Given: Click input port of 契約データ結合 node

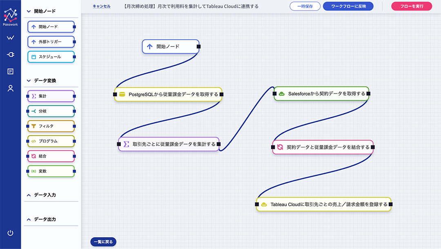Looking at the screenshot, I should click(273, 147).
